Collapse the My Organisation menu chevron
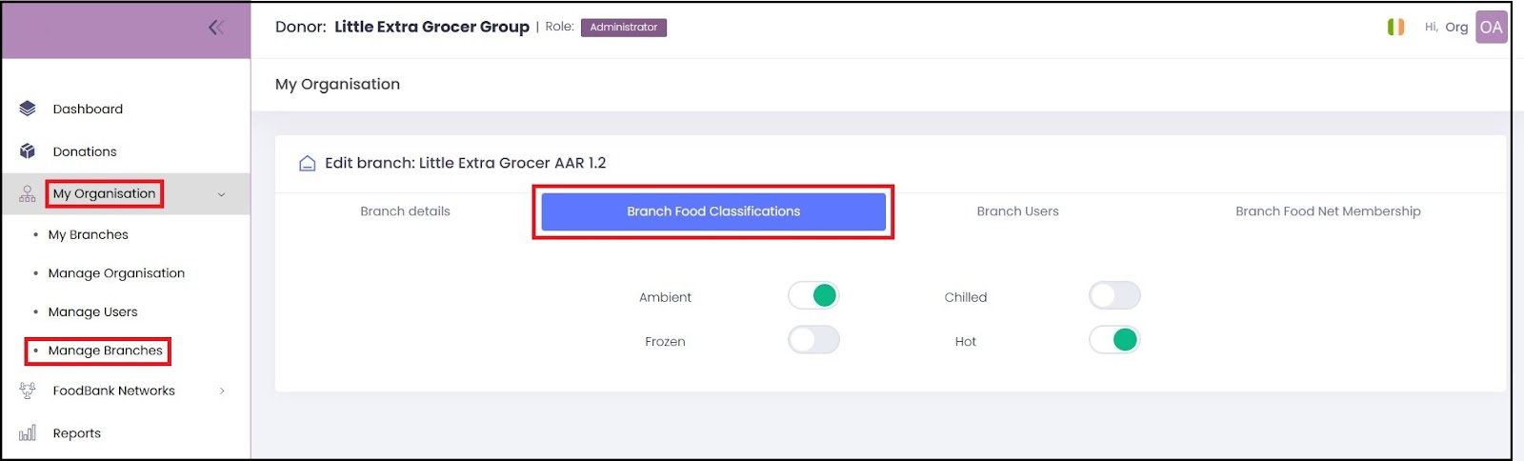Image resolution: width=1524 pixels, height=461 pixels. click(x=222, y=195)
